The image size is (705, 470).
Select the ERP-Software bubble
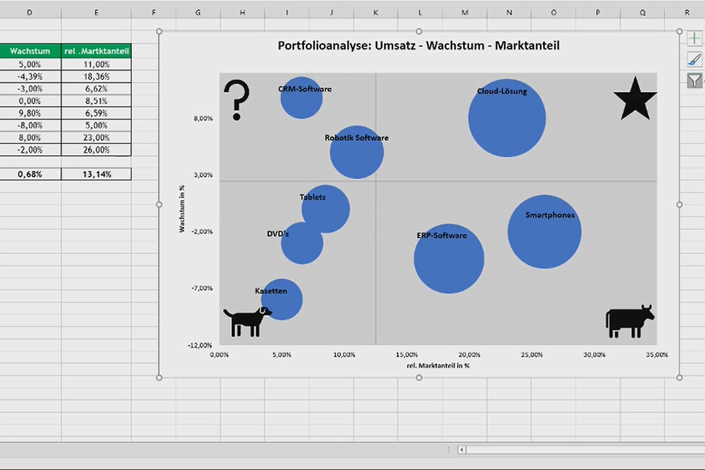pyautogui.click(x=449, y=258)
